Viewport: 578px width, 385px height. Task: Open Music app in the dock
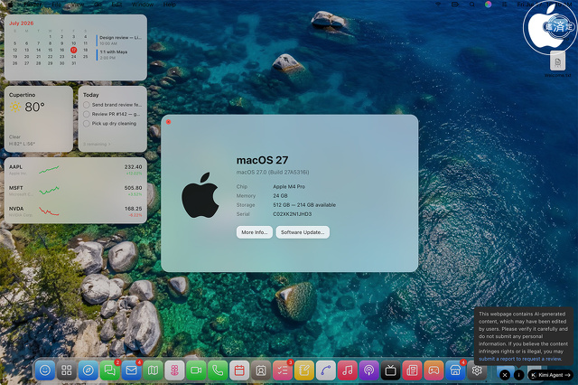[x=347, y=370]
